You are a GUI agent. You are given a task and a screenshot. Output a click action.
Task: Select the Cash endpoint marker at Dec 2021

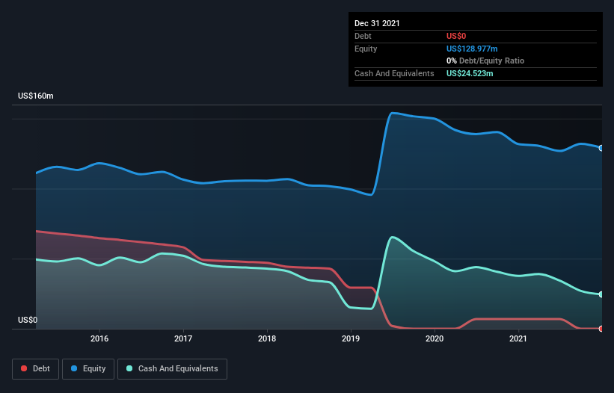click(x=601, y=294)
